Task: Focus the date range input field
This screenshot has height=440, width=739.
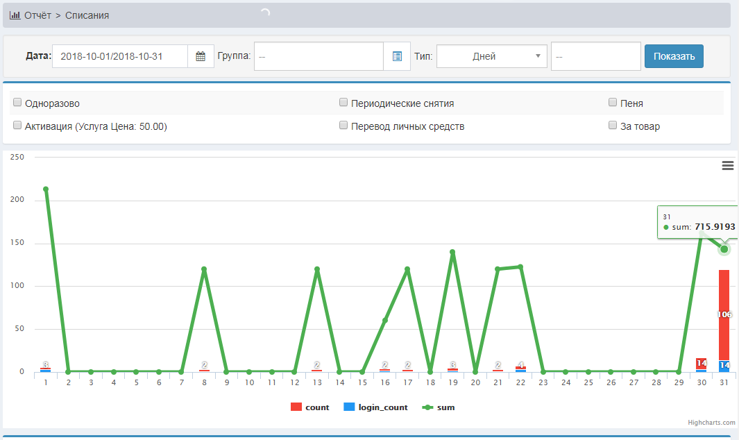Action: pyautogui.click(x=119, y=57)
